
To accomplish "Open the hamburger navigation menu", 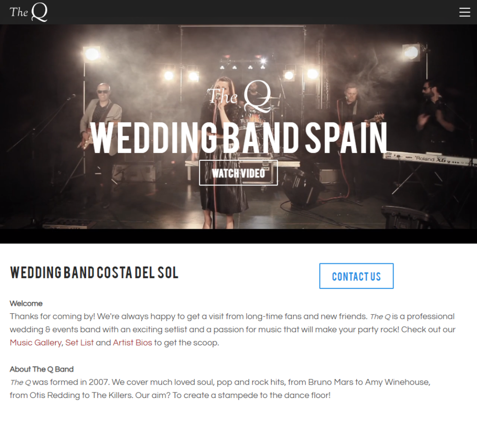I will 464,12.
